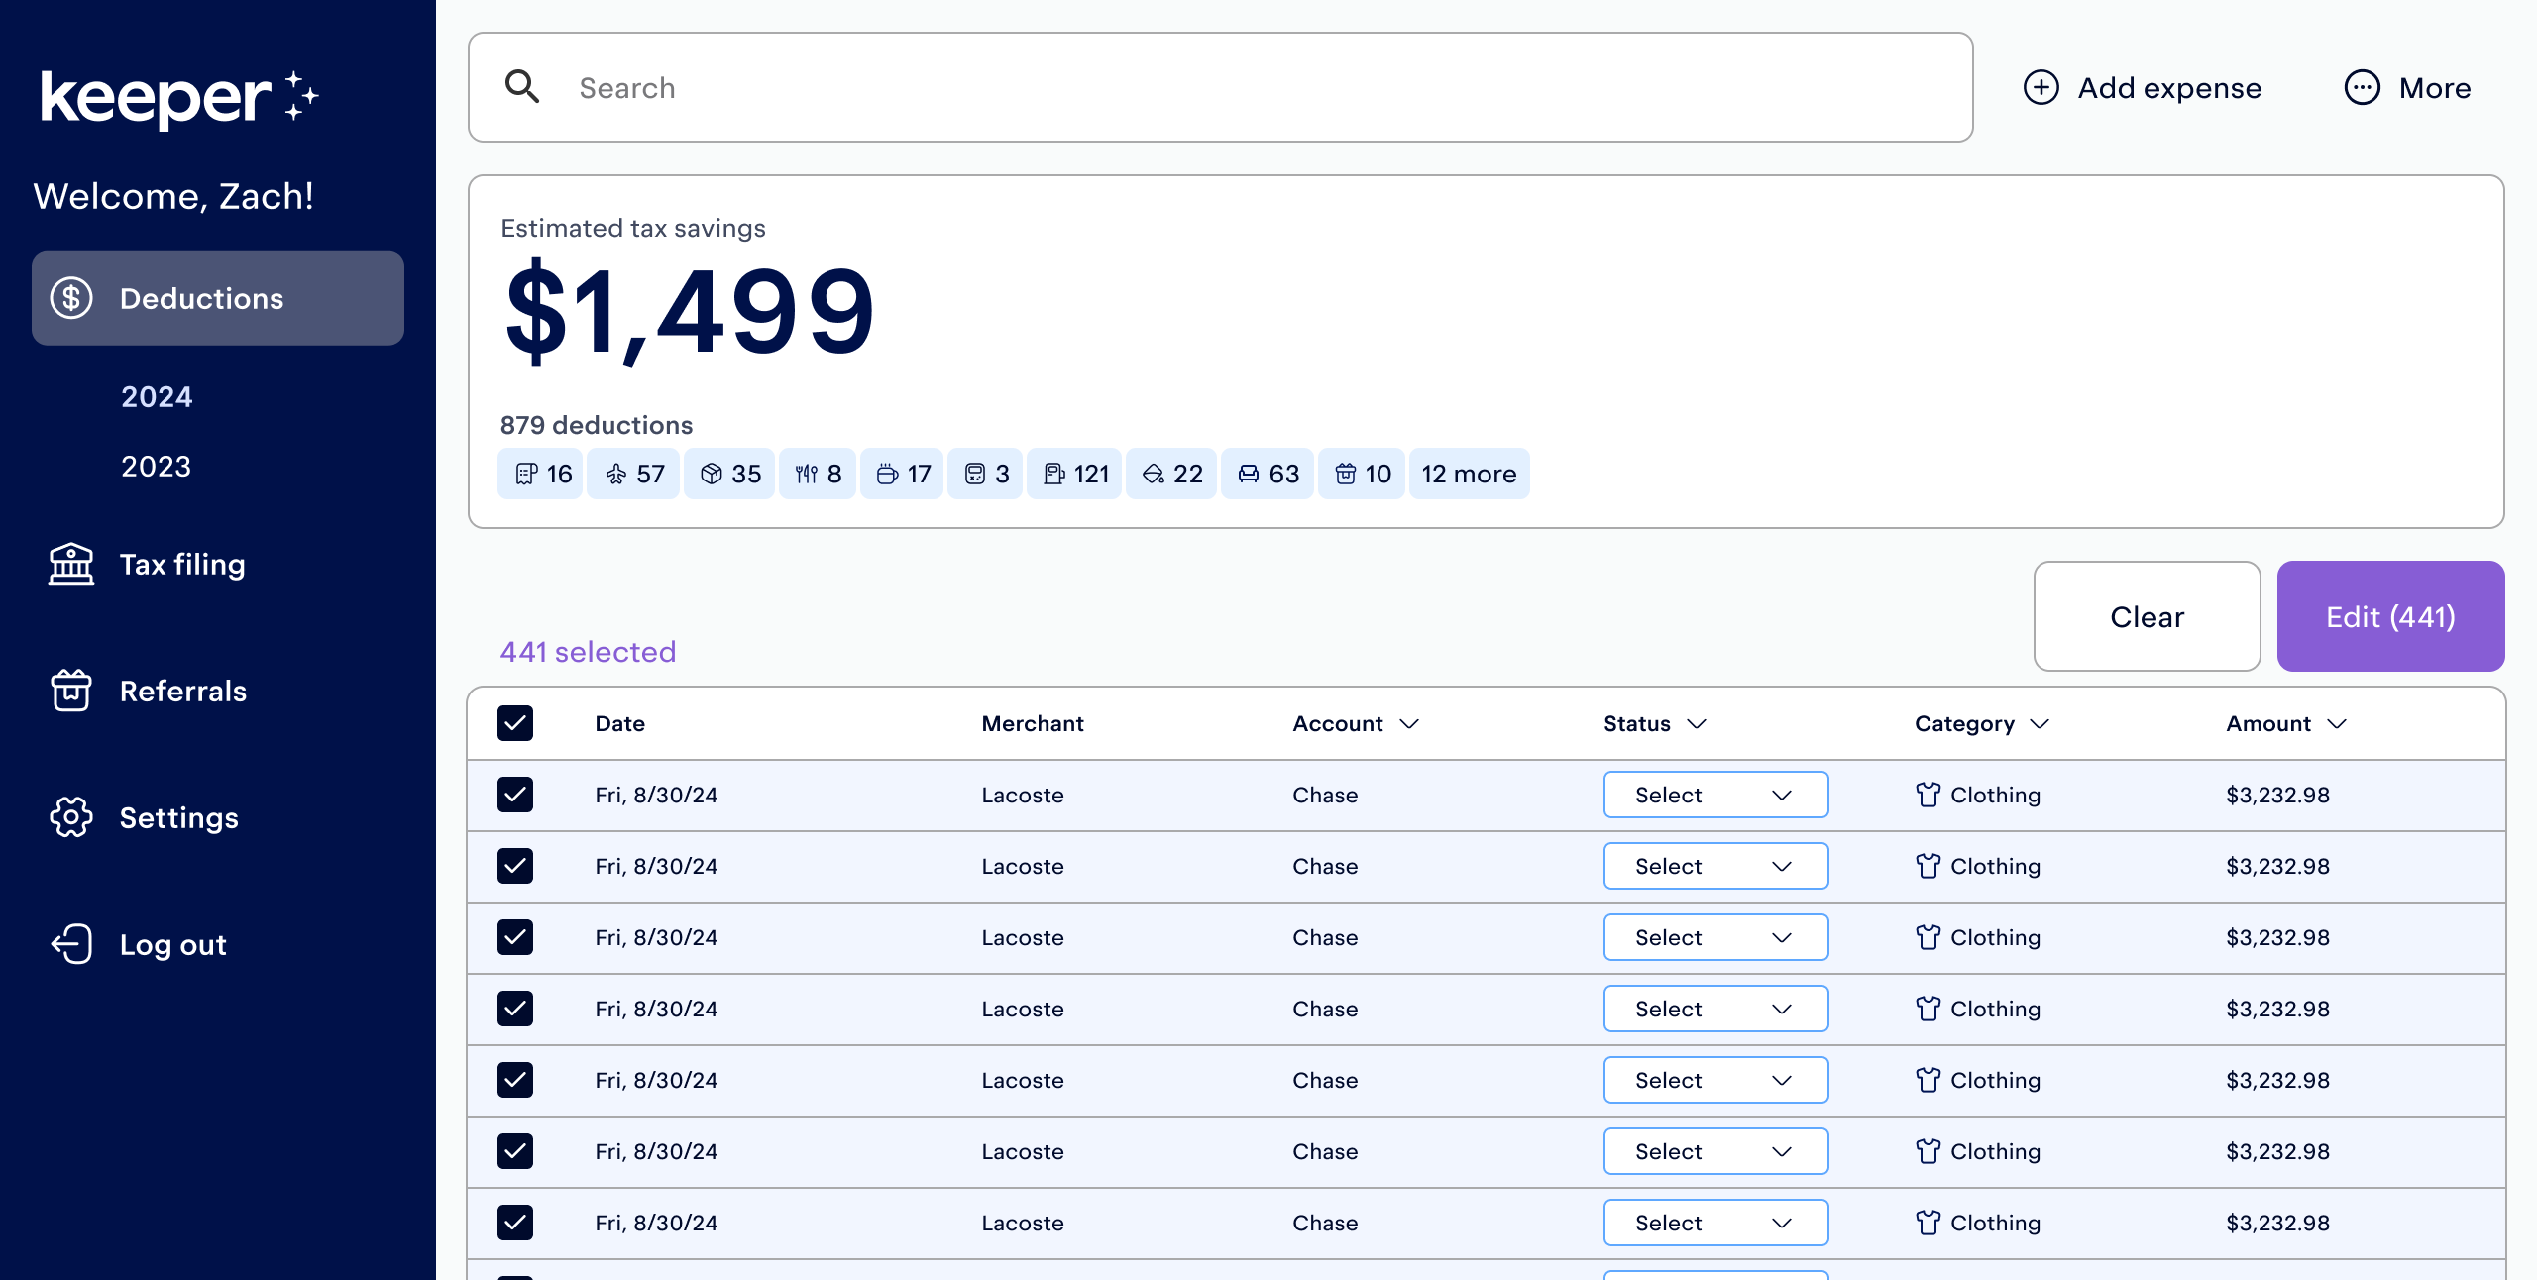The image size is (2537, 1280).
Task: Select the calculator chip showing 3
Action: tap(985, 474)
